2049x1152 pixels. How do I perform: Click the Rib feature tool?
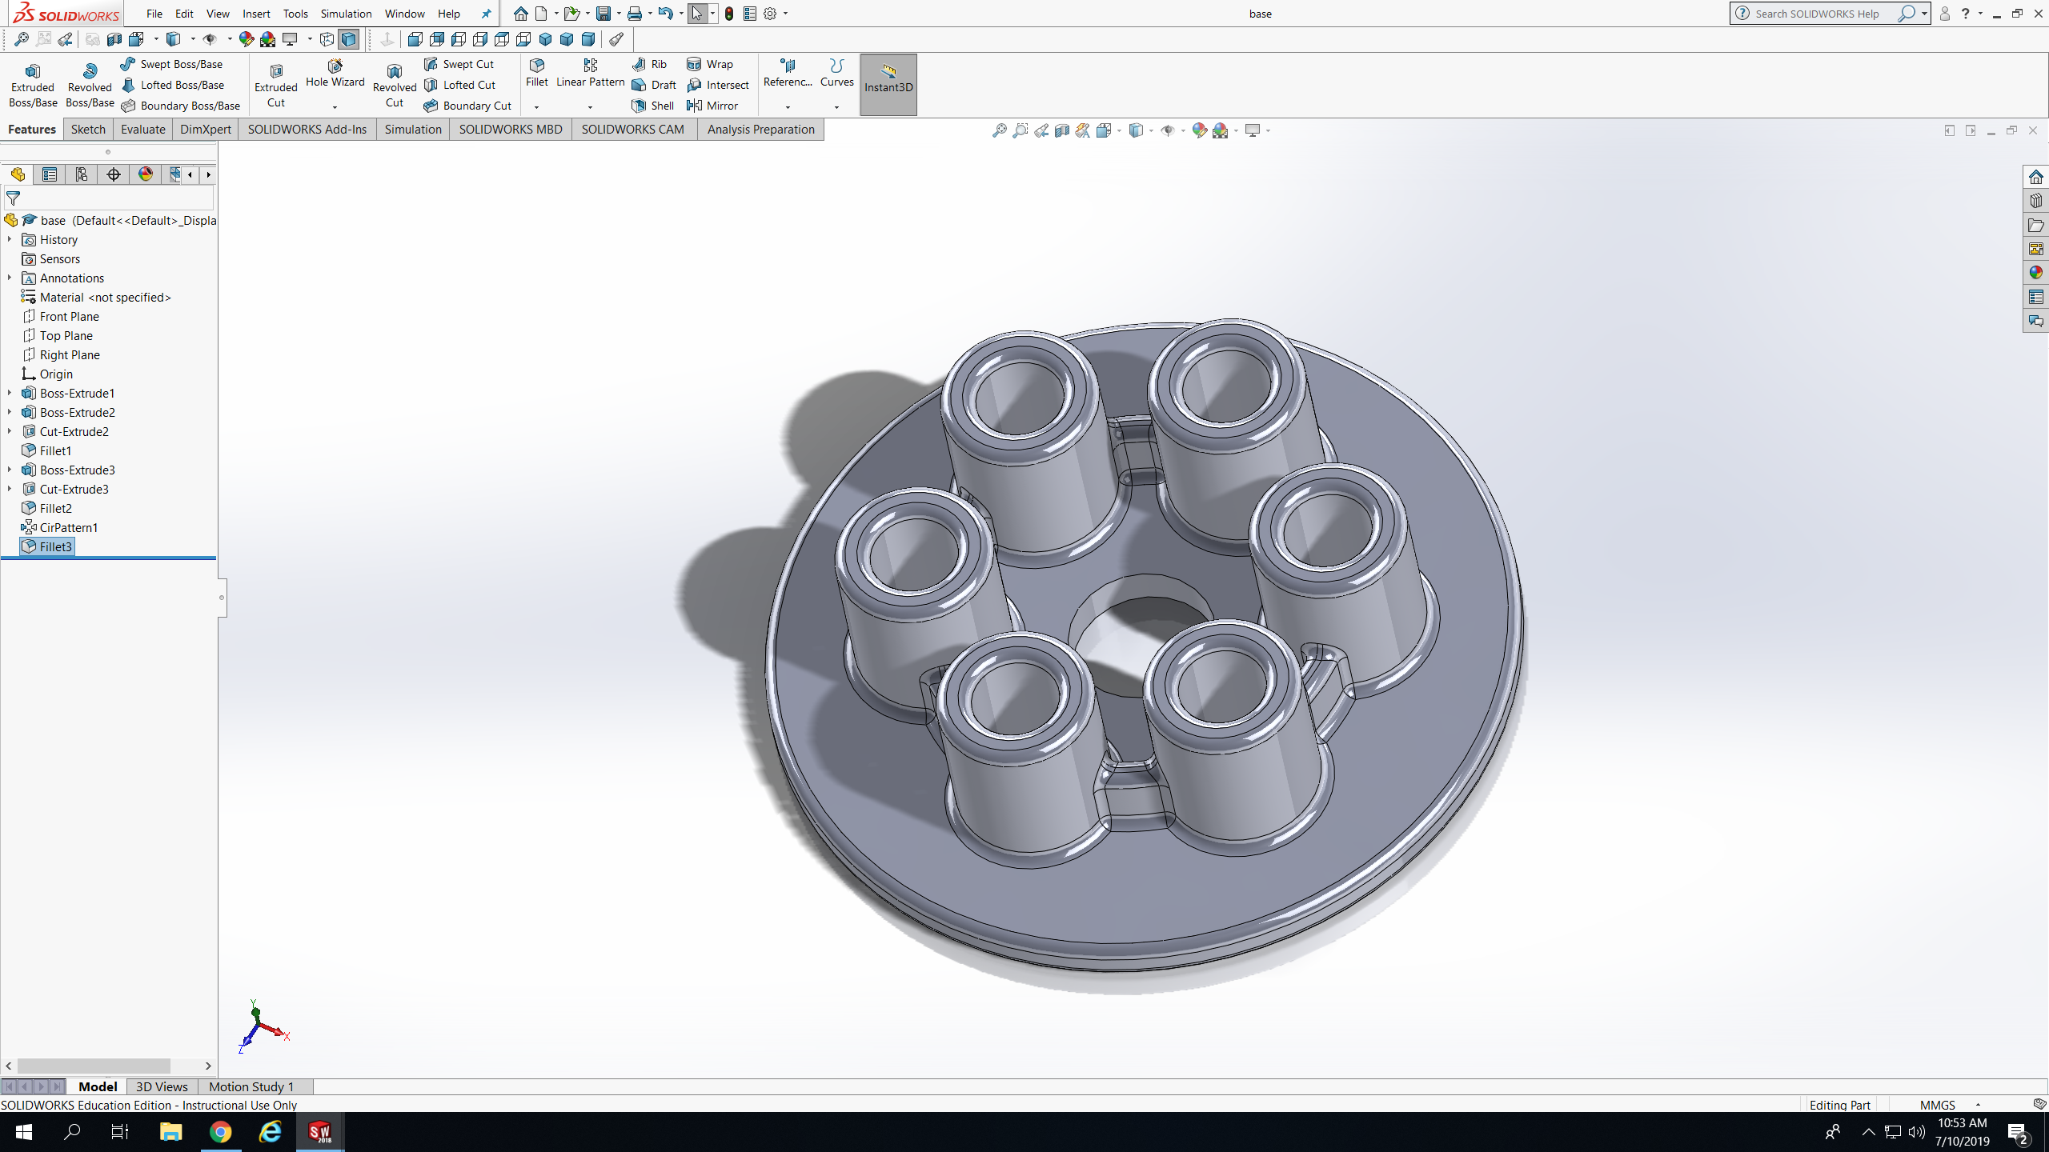tap(649, 64)
